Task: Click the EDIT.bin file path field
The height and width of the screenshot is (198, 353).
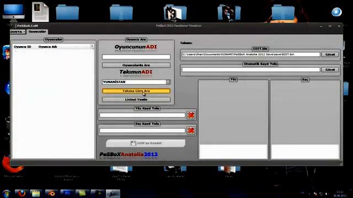Action: point(251,54)
